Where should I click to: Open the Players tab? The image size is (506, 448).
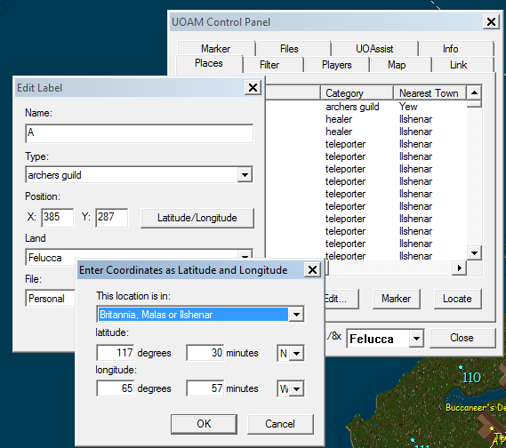pyautogui.click(x=336, y=65)
